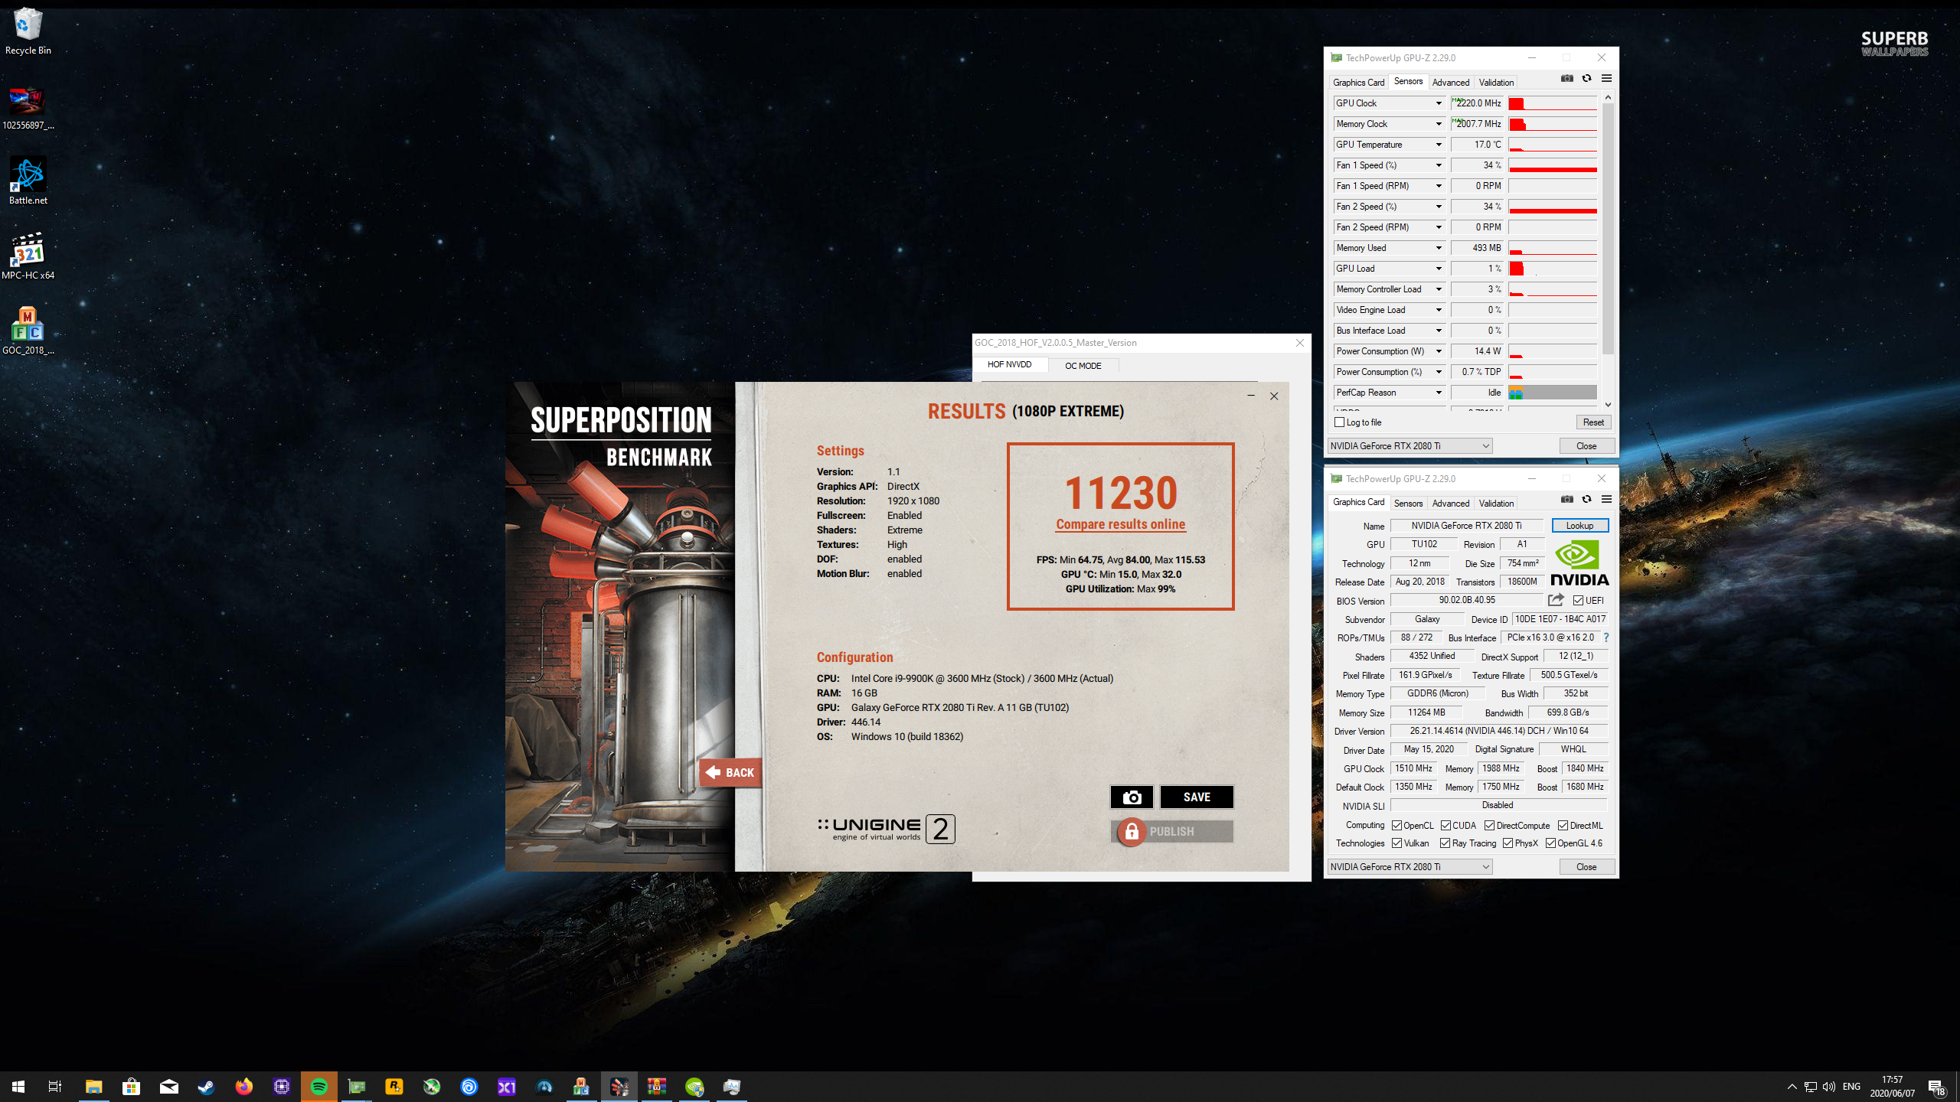Open Recycle Bin desktop icon
Image resolution: width=1960 pixels, height=1102 pixels.
point(28,31)
